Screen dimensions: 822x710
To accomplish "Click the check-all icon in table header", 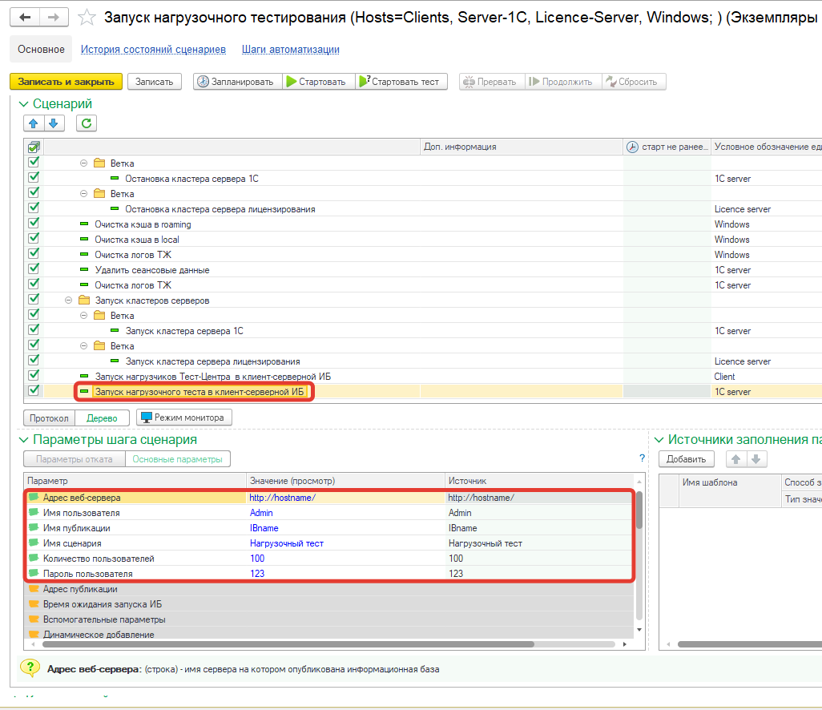I will click(34, 147).
